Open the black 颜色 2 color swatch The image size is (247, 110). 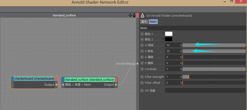[169, 39]
